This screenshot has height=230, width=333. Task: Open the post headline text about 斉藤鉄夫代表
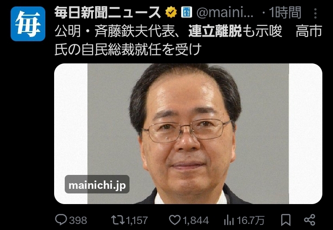pyautogui.click(x=188, y=40)
